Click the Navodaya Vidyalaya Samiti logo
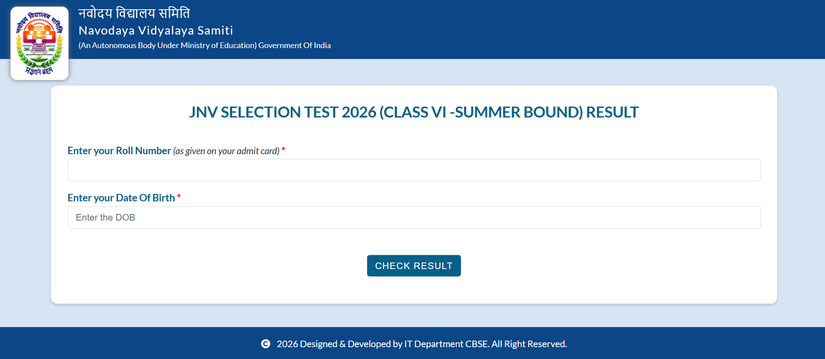 click(39, 43)
